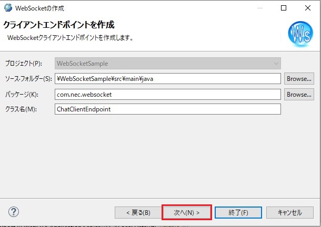
Task: Click the help question mark icon
Action: (14, 212)
